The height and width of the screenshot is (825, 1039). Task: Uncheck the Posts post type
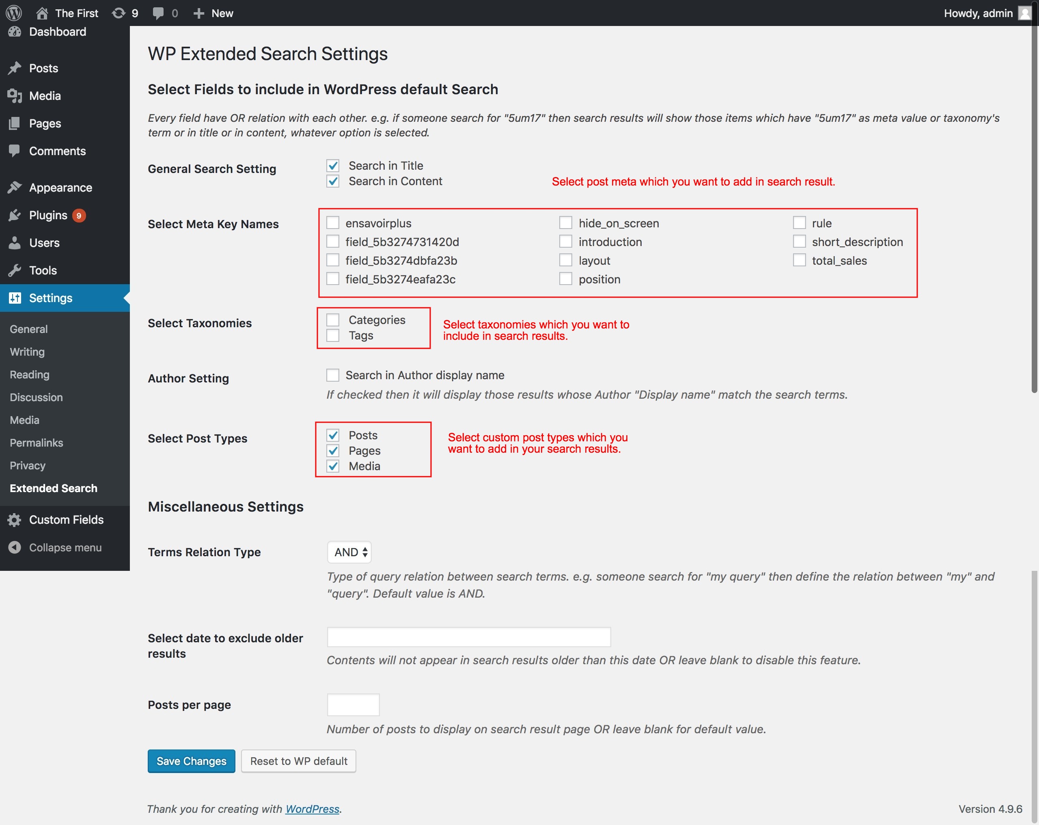[332, 435]
